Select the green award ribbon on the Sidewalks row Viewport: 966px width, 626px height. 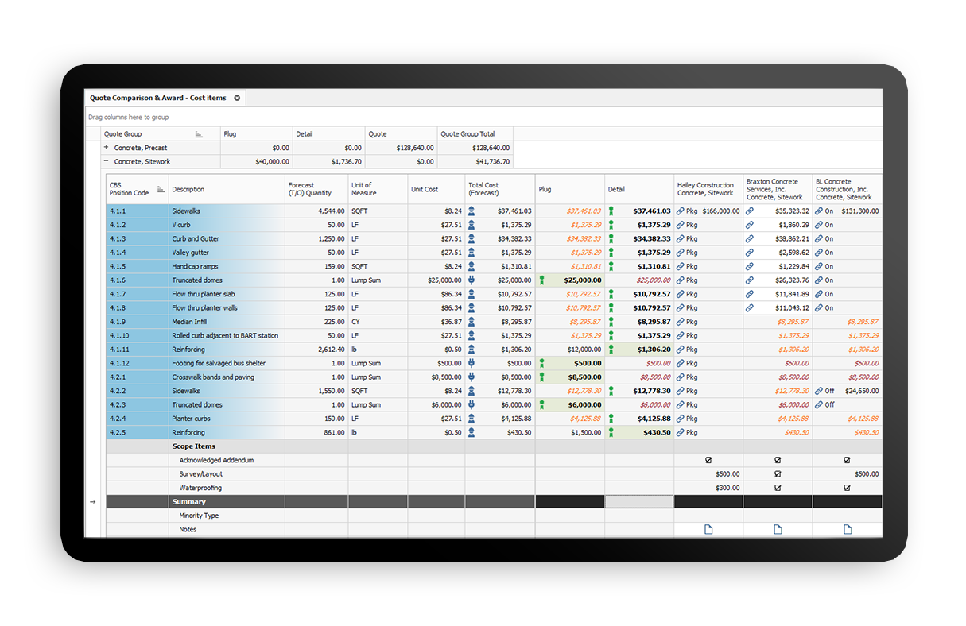pyautogui.click(x=611, y=211)
